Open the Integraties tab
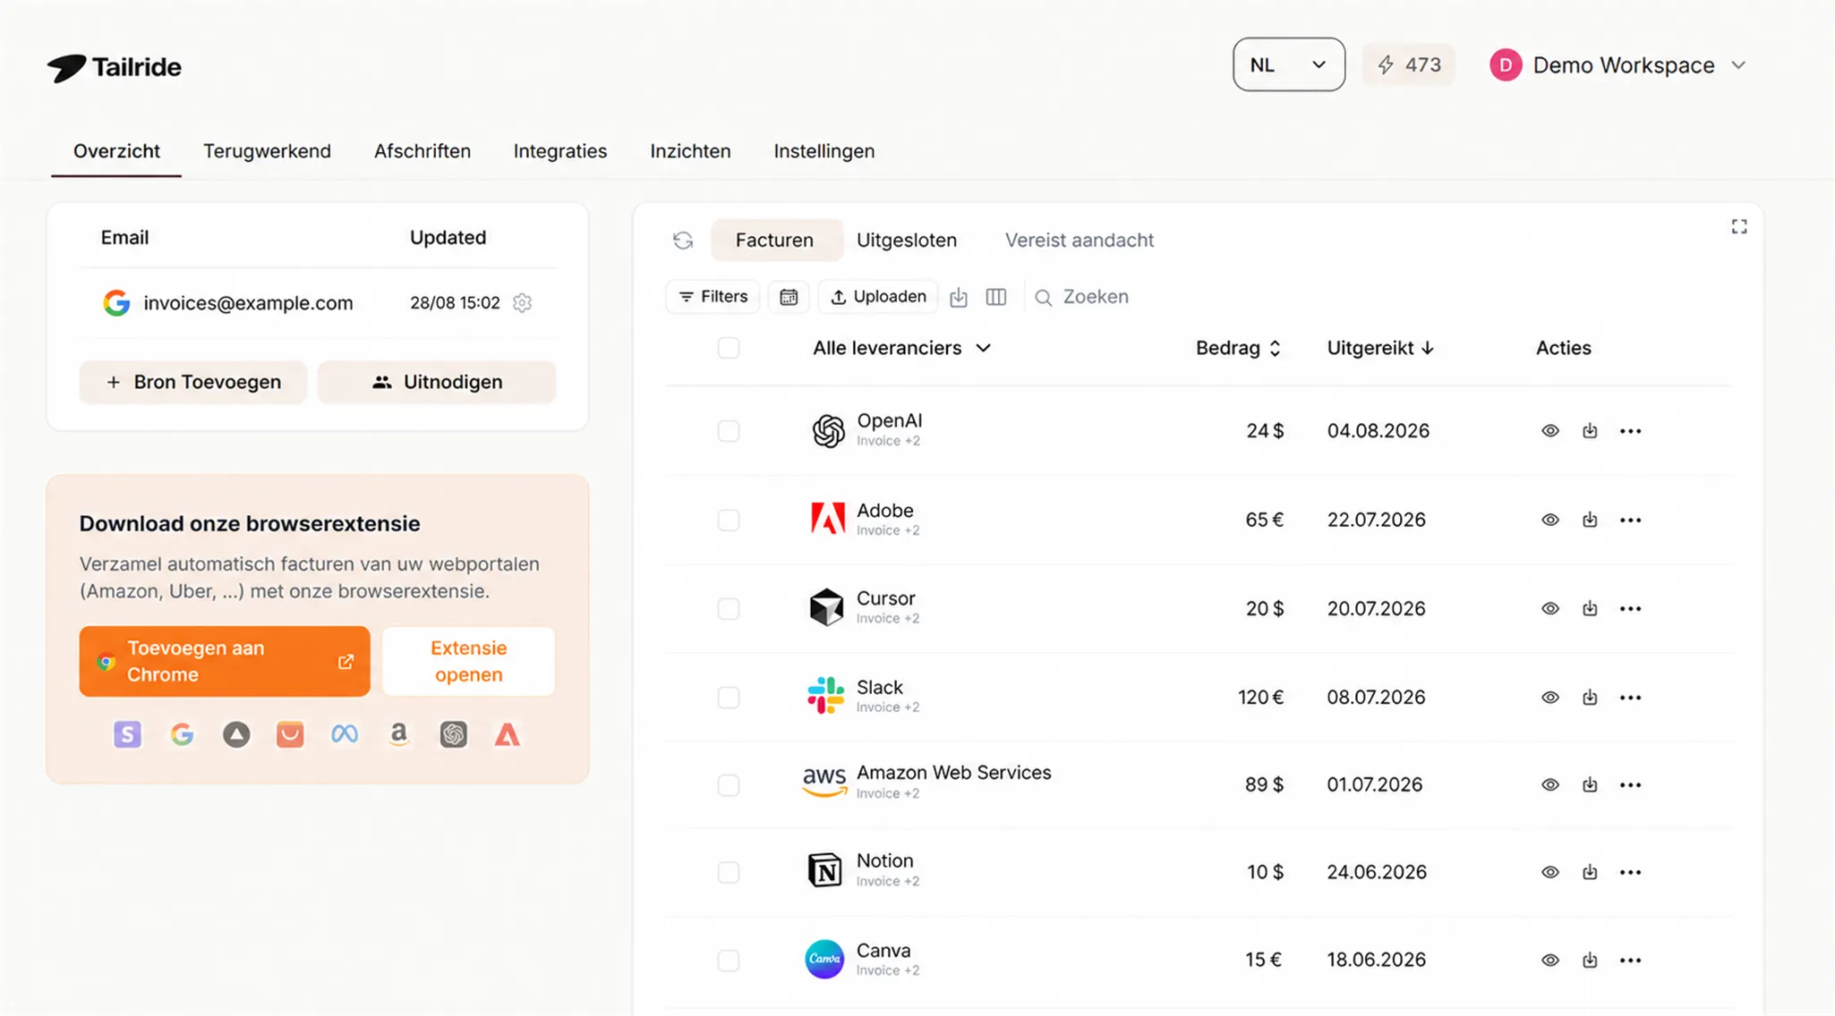 click(560, 151)
